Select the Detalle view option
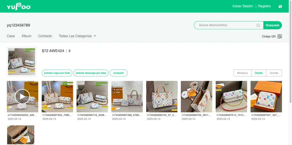292x145 pixels. pos(259,73)
